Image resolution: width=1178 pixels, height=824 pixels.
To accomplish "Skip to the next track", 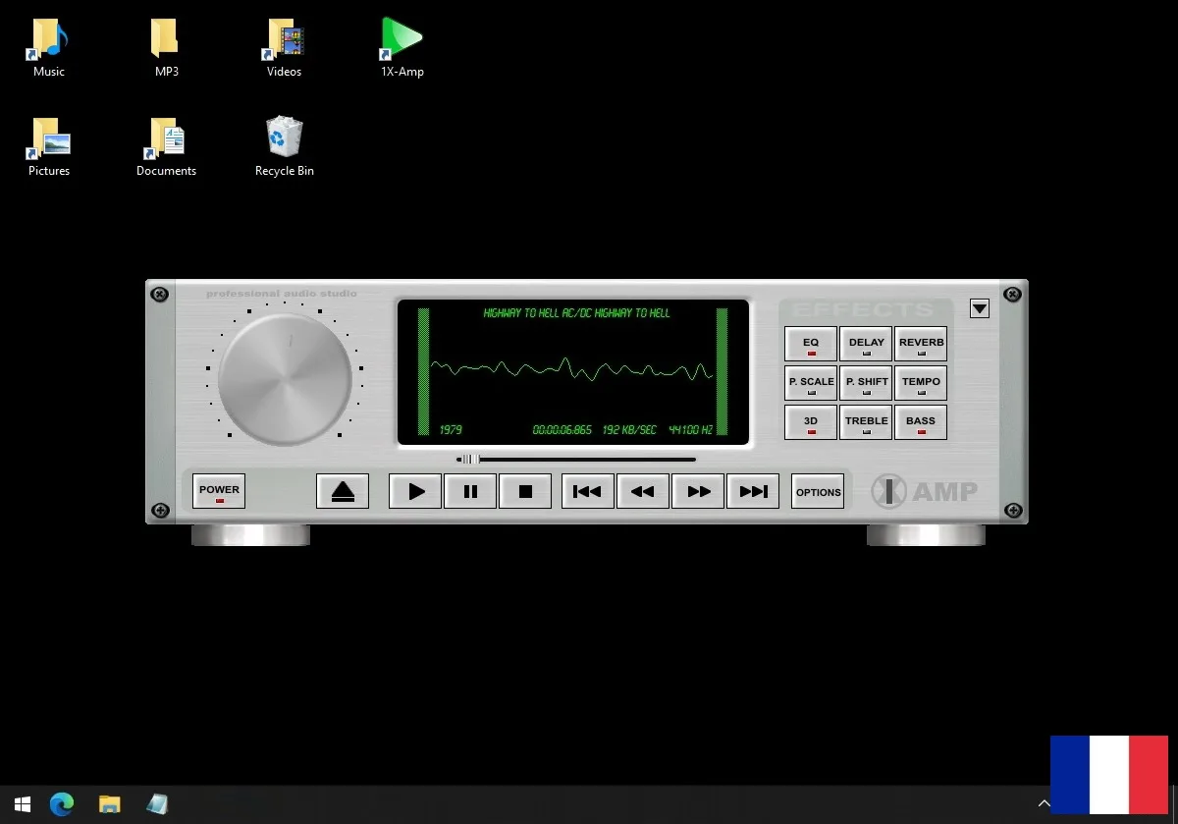I will [753, 491].
